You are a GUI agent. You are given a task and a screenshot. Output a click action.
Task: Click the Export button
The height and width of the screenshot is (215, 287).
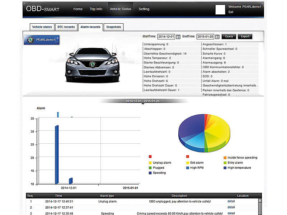[x=245, y=37]
